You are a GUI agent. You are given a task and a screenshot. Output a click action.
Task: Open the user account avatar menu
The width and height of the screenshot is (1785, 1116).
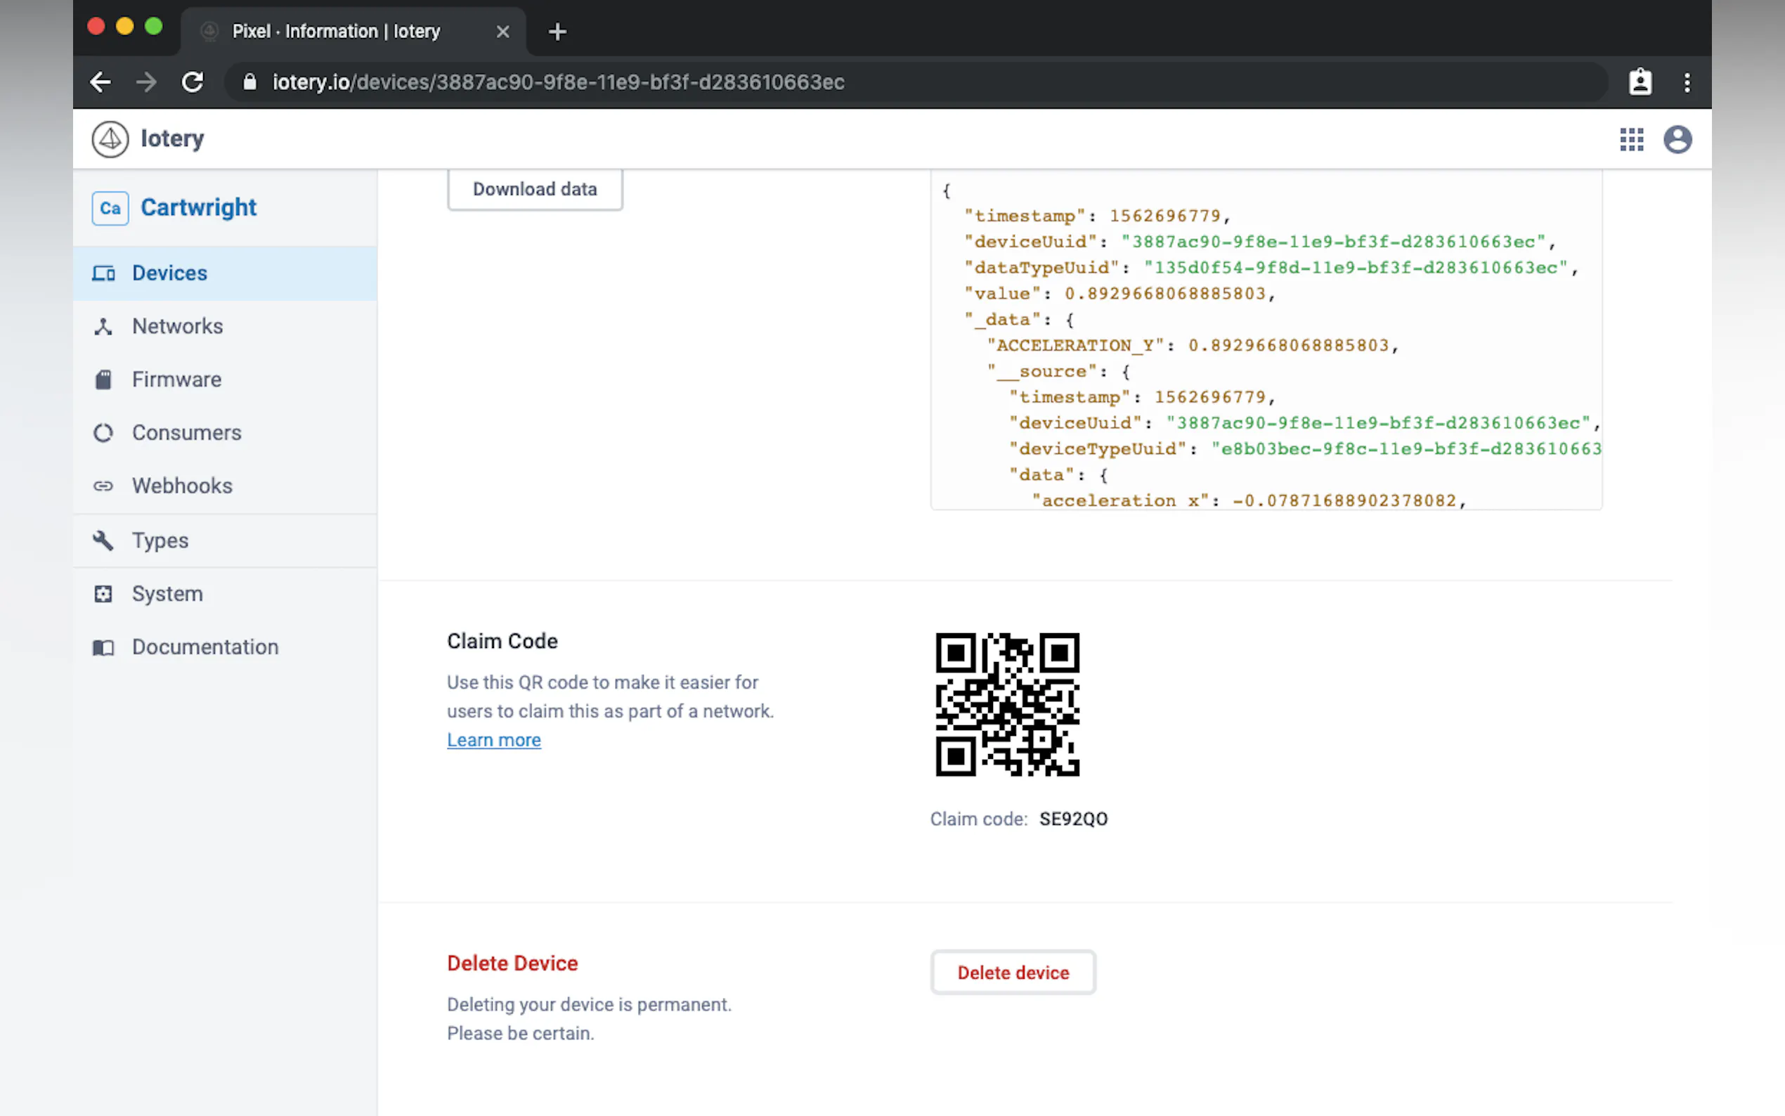click(1677, 139)
